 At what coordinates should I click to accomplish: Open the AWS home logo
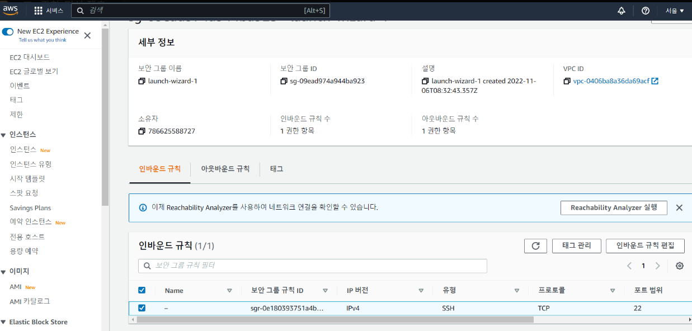click(x=11, y=10)
